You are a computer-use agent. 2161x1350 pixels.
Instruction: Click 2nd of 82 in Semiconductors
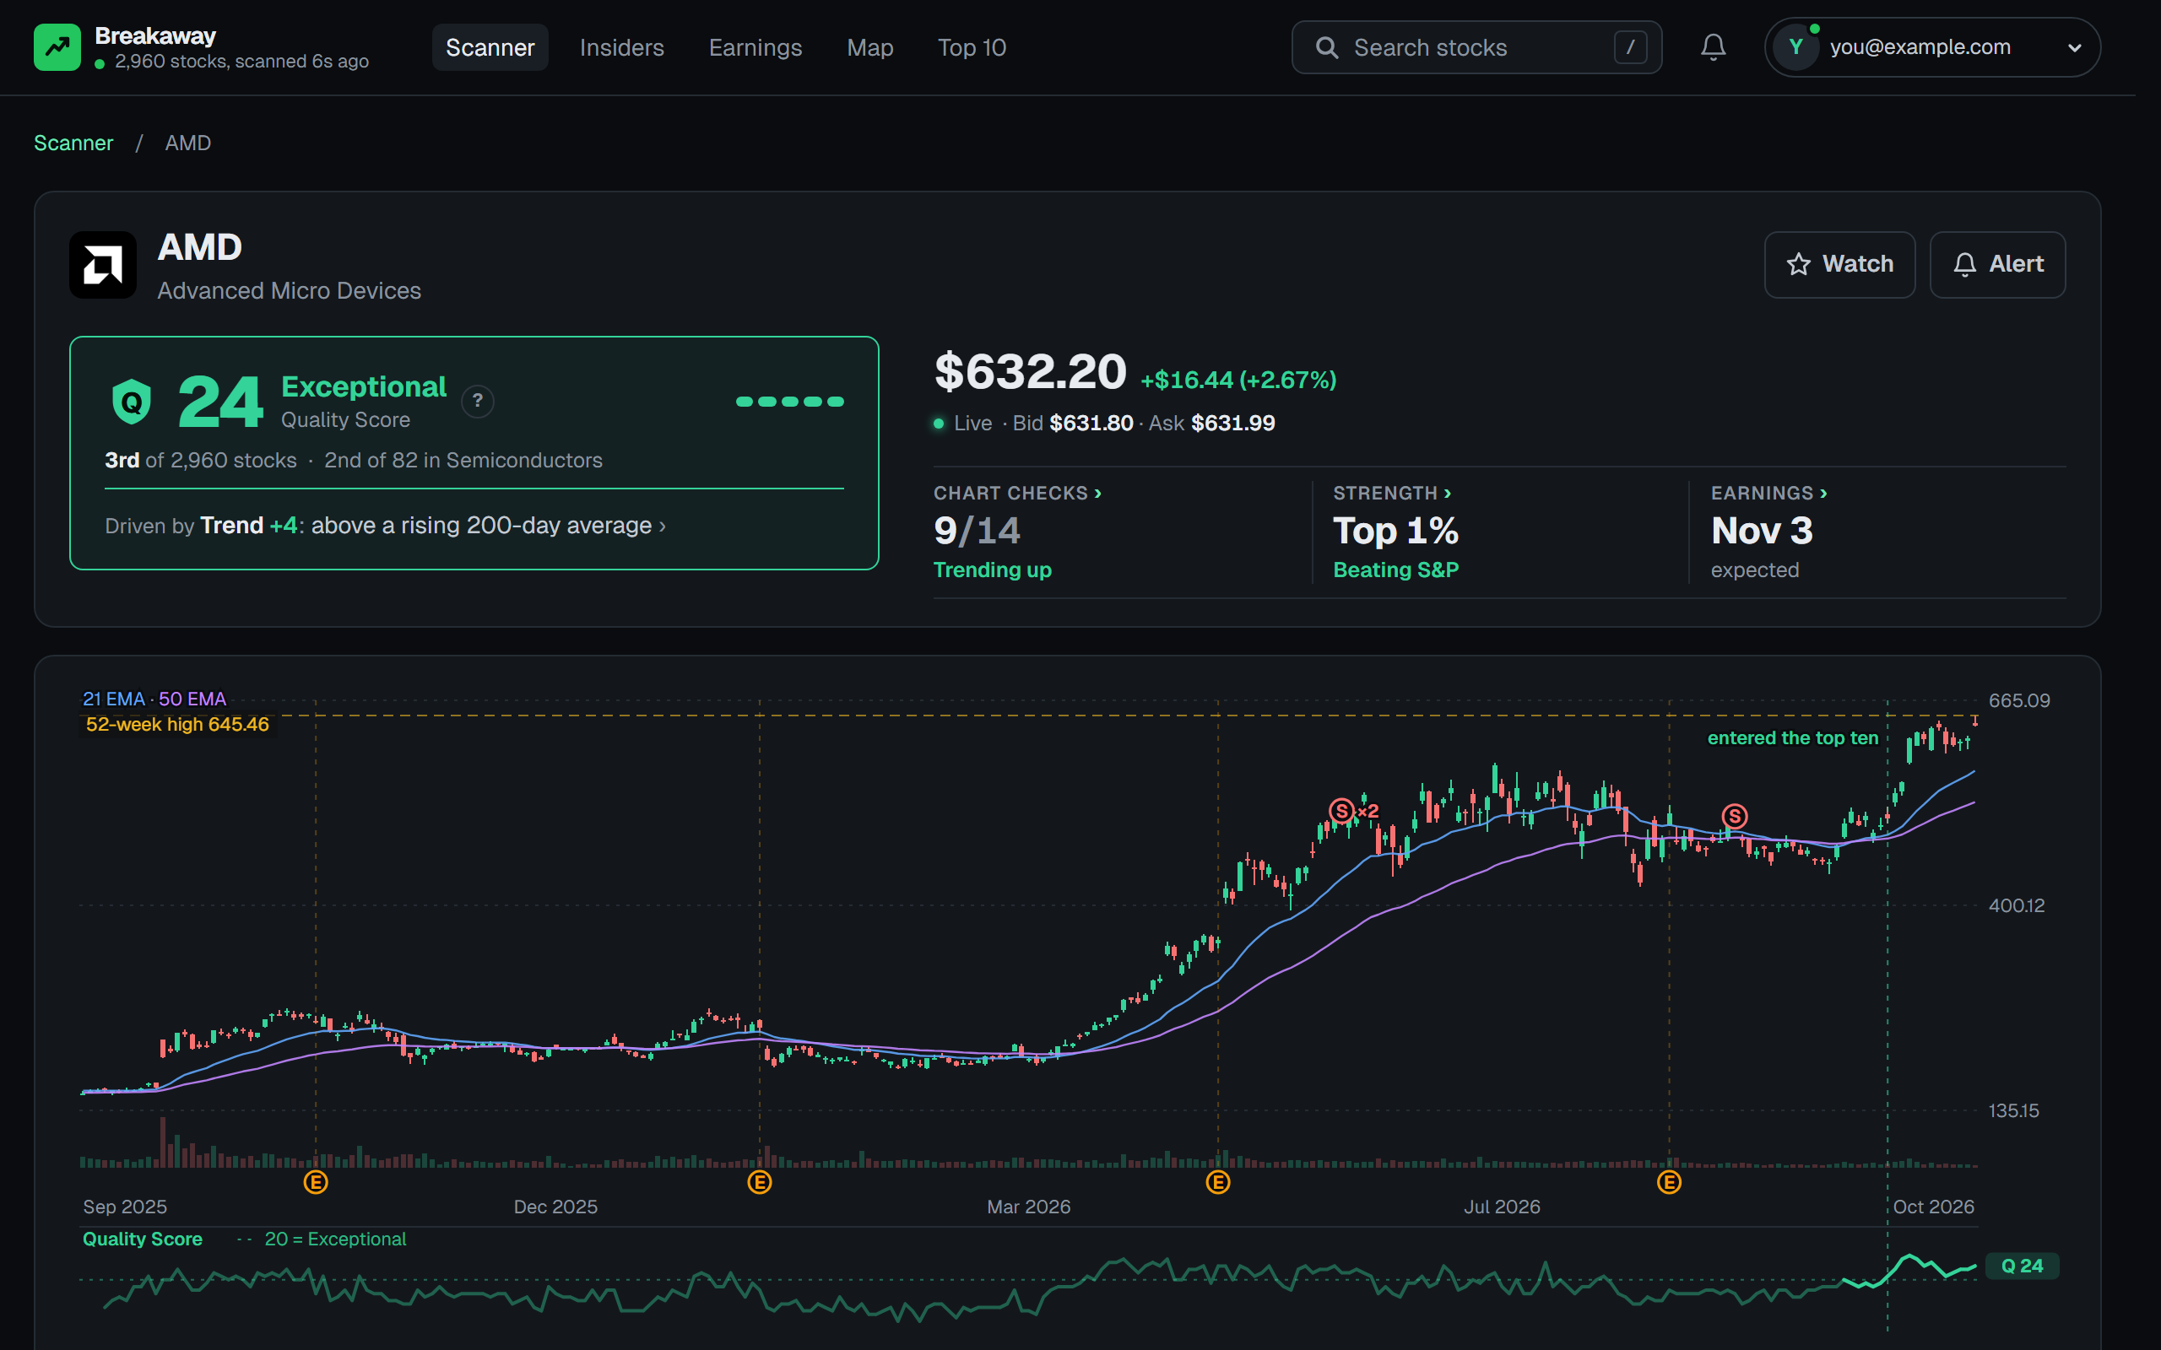(x=463, y=461)
